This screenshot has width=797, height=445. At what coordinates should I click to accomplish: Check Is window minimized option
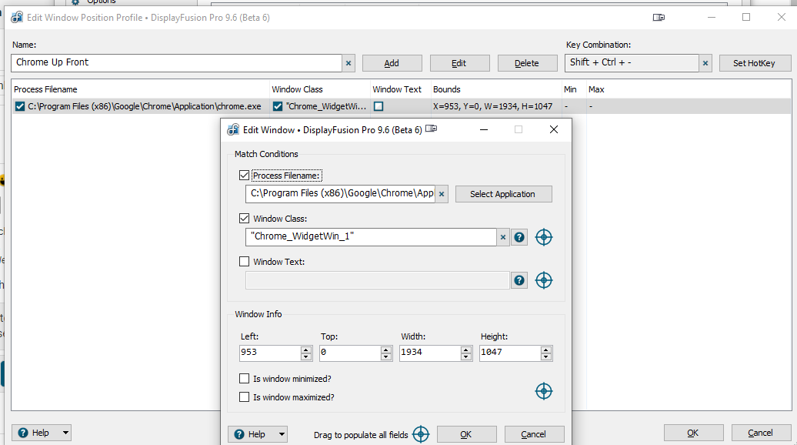[245, 379]
